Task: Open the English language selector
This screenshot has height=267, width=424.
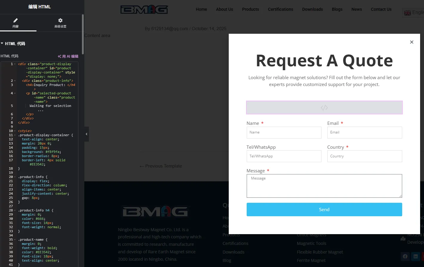Action: point(414,13)
